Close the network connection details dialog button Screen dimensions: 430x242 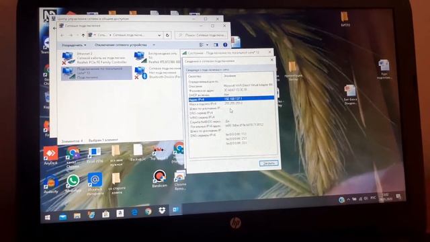[269, 163]
